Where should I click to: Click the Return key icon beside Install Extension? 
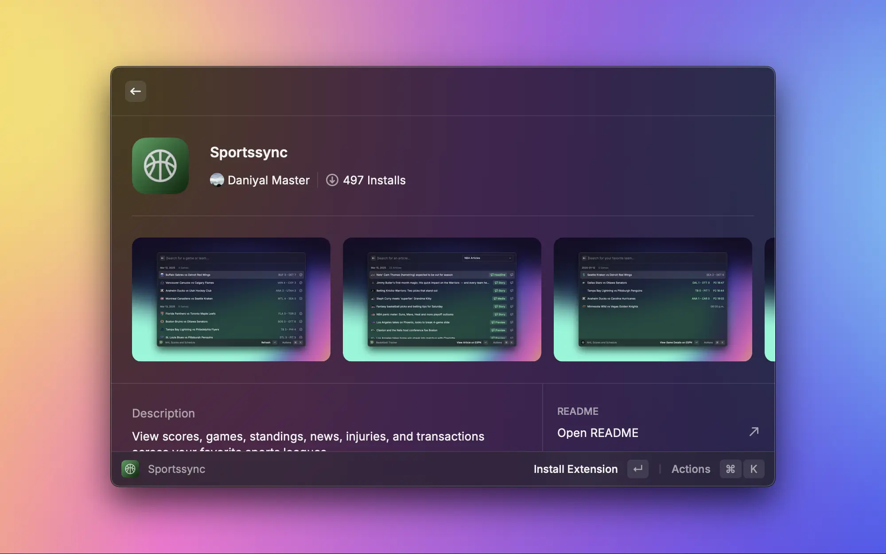coord(638,469)
